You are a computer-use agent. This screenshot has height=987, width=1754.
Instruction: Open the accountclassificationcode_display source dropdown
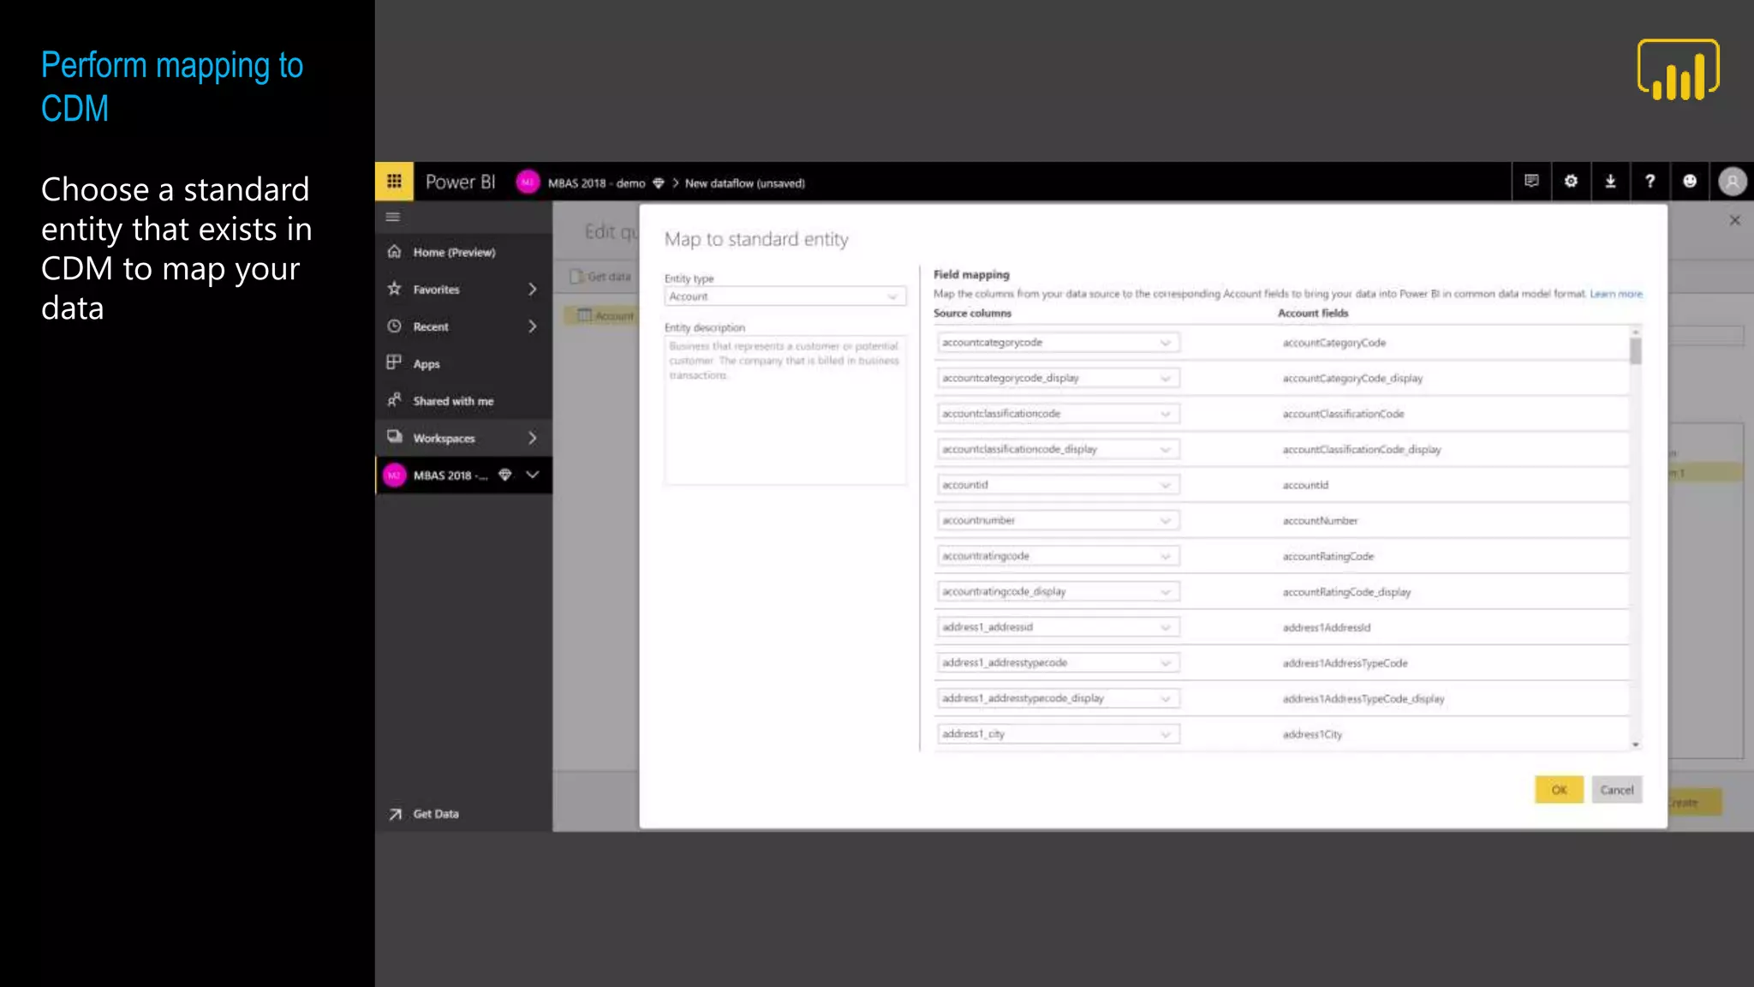pyautogui.click(x=1058, y=449)
